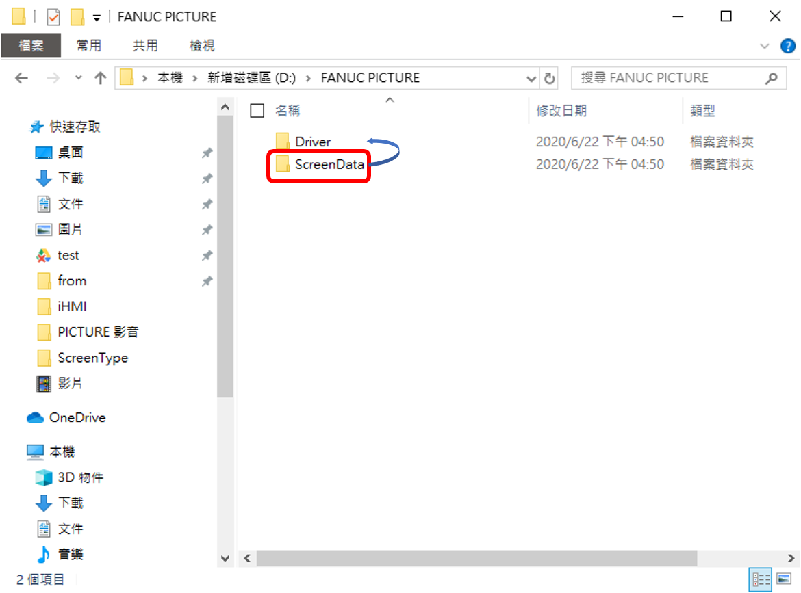Viewport: 801px width, 593px height.
Task: Open recent locations dropdown arrow
Action: pyautogui.click(x=78, y=78)
